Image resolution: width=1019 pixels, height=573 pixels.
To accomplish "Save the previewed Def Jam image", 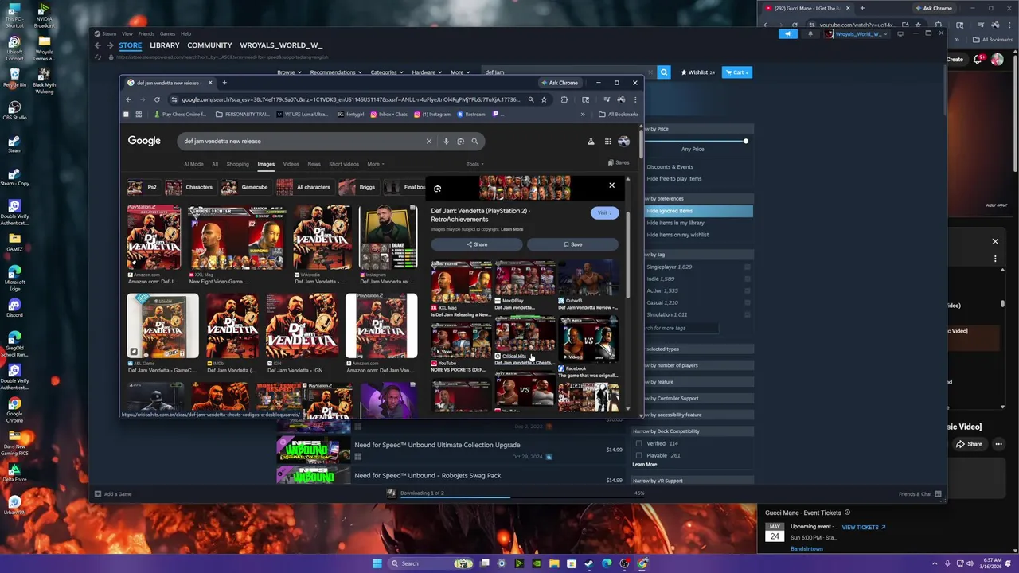I will tap(572, 244).
